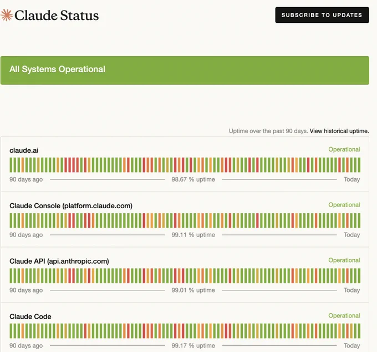Click the first day bar in Claude API timeline
The image size is (377, 352).
pyautogui.click(x=11, y=276)
